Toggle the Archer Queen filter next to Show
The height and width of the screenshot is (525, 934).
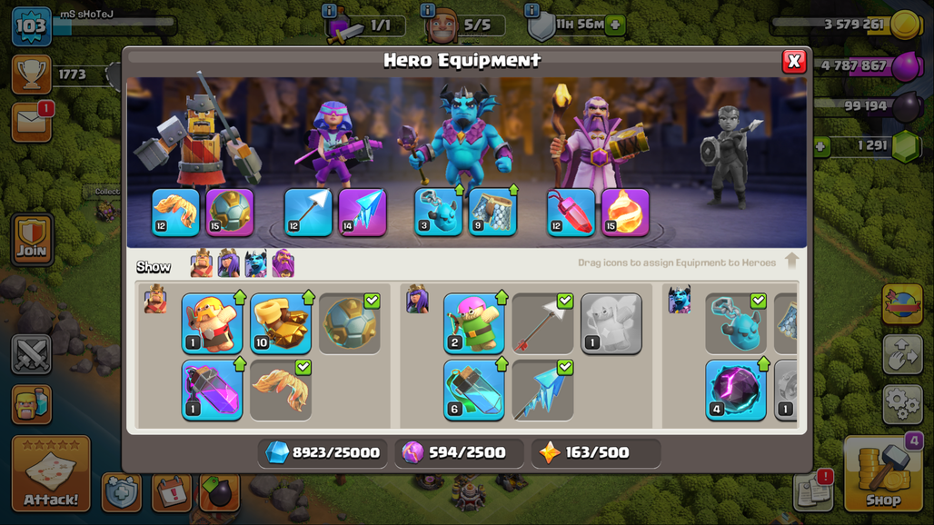(x=229, y=263)
